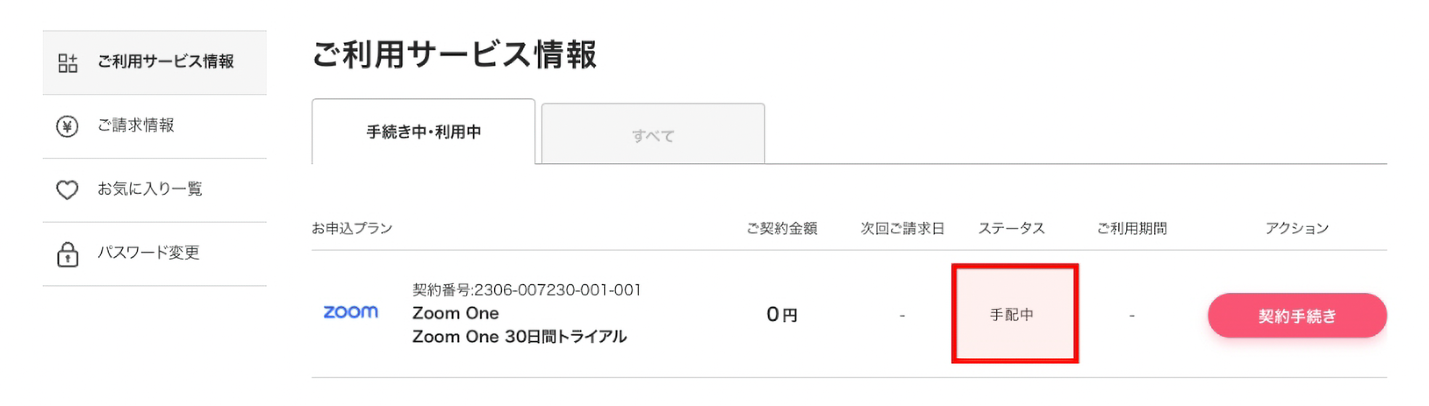Open ご利用サービス情報 in sidebar
Viewport: 1429px width, 406px height.
coord(155,62)
